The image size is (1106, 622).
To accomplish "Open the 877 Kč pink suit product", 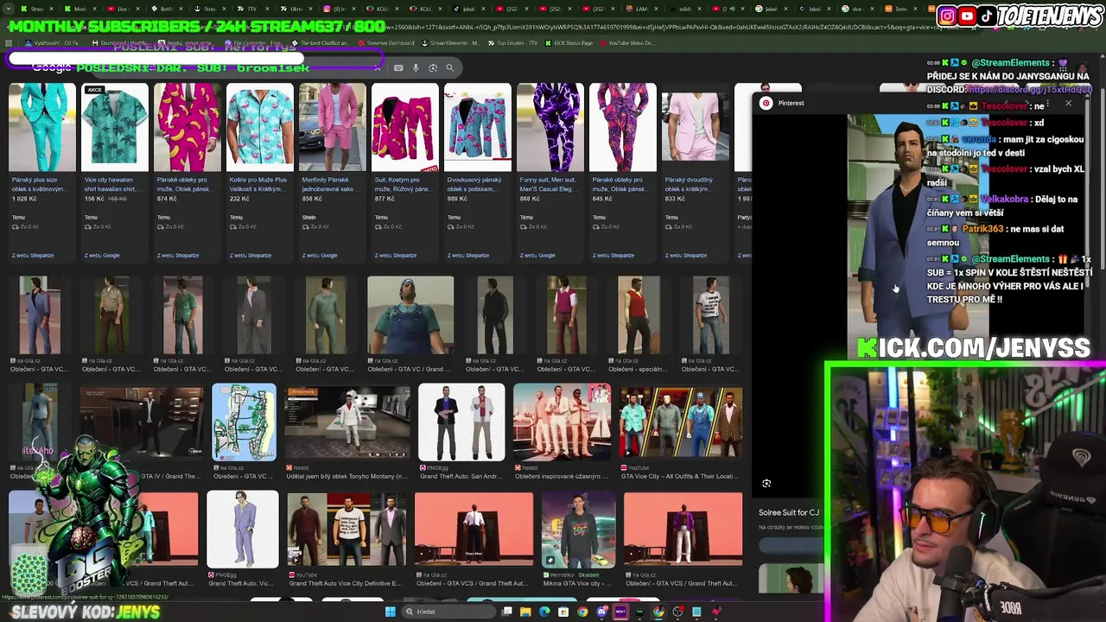I will pos(405,171).
